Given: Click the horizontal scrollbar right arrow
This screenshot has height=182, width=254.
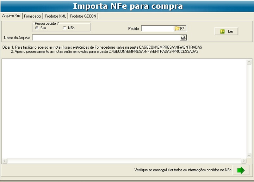Looking at the screenshot, I should [x=243, y=161].
